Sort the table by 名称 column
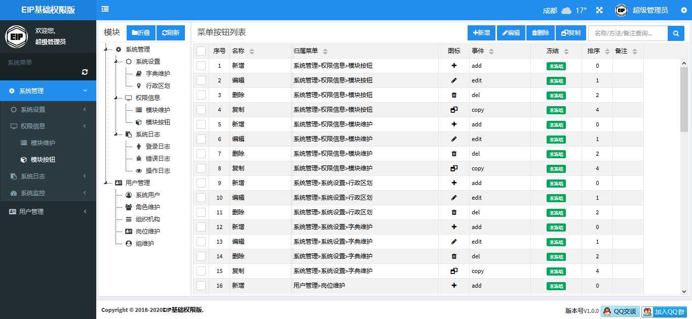The width and height of the screenshot is (692, 319). [x=252, y=51]
